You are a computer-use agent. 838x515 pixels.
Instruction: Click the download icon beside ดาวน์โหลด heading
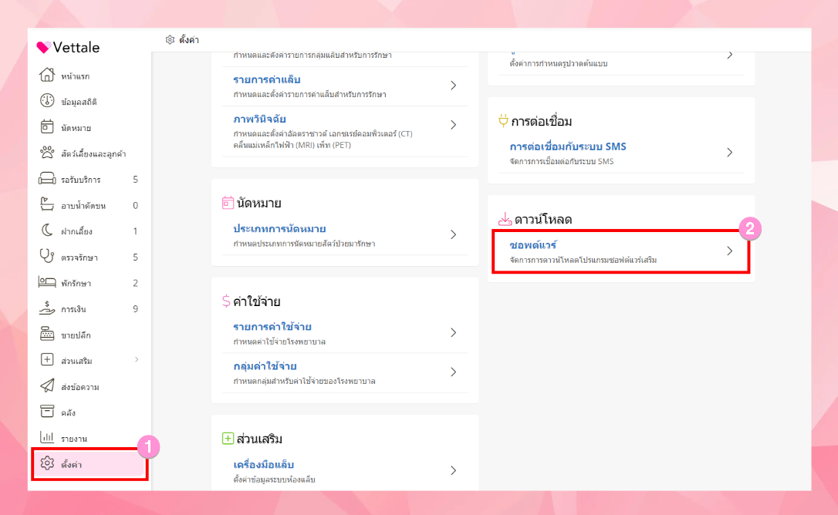pyautogui.click(x=505, y=218)
